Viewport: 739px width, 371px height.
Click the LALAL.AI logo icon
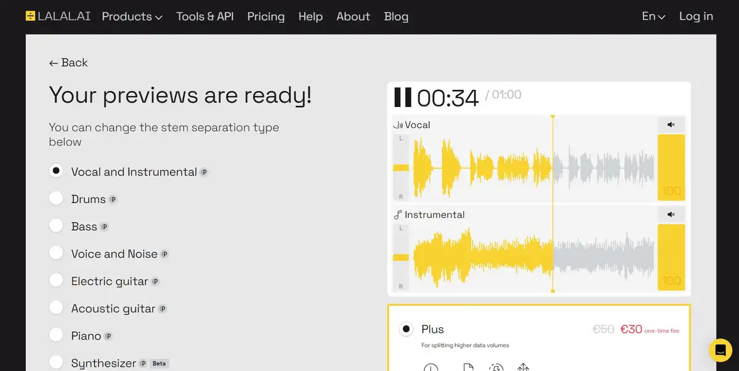click(31, 17)
